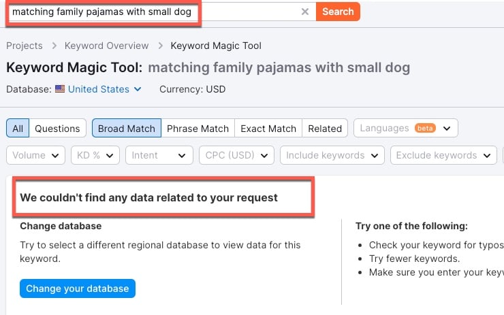This screenshot has width=504, height=315.
Task: Select the All filter toggle
Action: pos(18,128)
